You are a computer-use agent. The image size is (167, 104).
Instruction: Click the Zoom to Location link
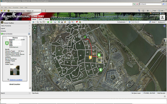coord(16,80)
